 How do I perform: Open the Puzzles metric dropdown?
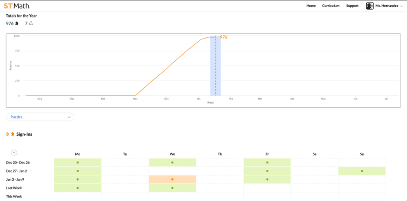(40, 117)
